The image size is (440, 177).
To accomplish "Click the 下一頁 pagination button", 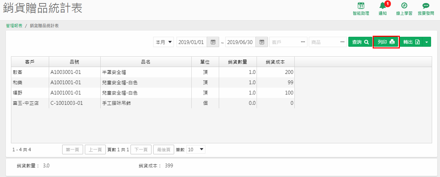I will 141,150.
